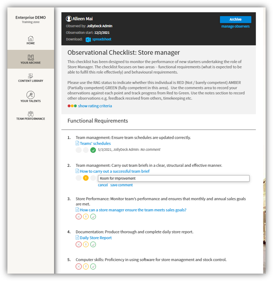The width and height of the screenshot is (273, 281).
Task: Open the Content Library icon
Action: (31, 76)
